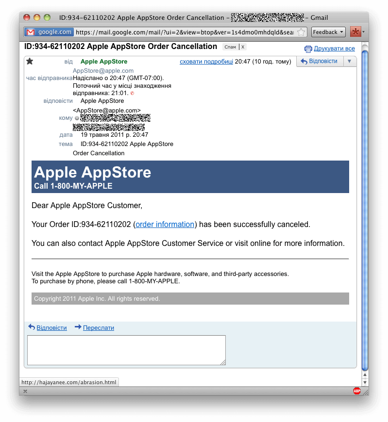Click the email subject heading
Screen dimensions: 388x422
click(120, 46)
